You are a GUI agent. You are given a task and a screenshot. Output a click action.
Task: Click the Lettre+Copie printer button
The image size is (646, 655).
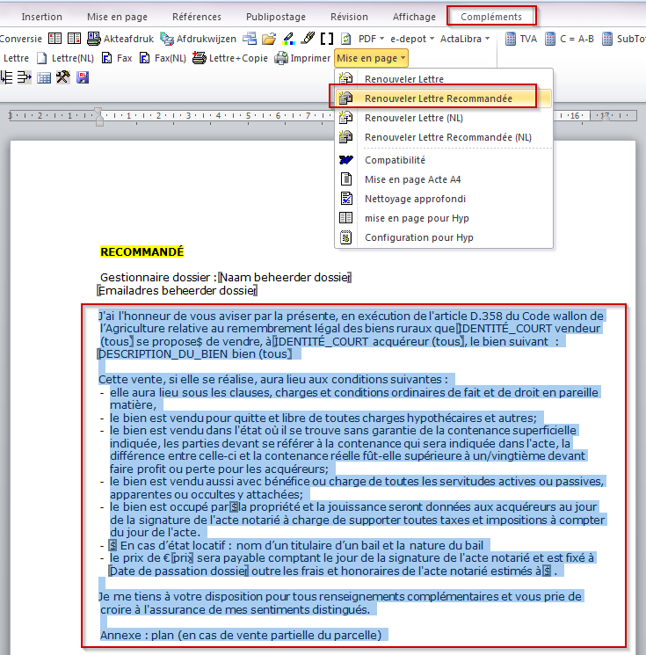(x=230, y=58)
